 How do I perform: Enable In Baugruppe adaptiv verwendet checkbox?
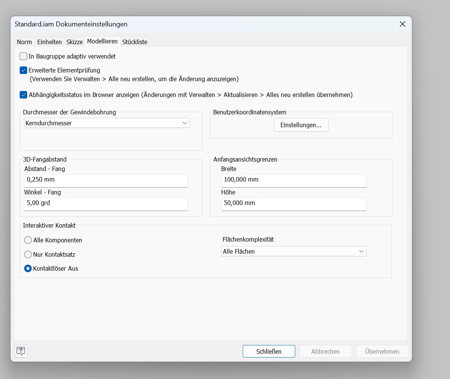[x=23, y=56]
